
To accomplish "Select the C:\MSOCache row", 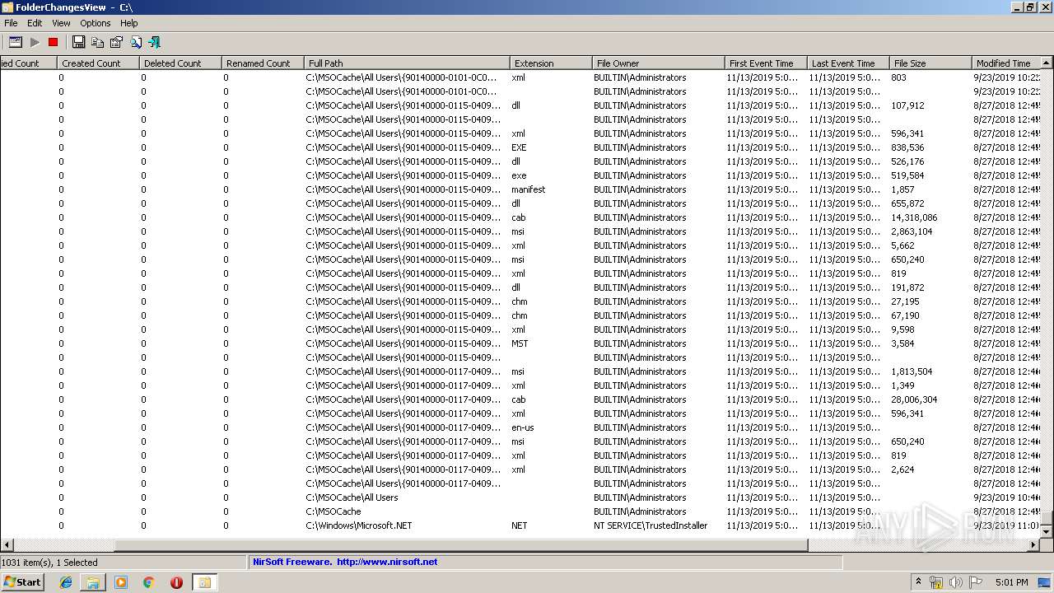I will click(520, 511).
